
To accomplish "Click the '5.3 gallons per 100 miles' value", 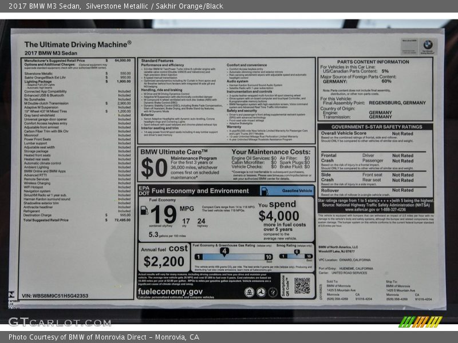I will [167, 235].
